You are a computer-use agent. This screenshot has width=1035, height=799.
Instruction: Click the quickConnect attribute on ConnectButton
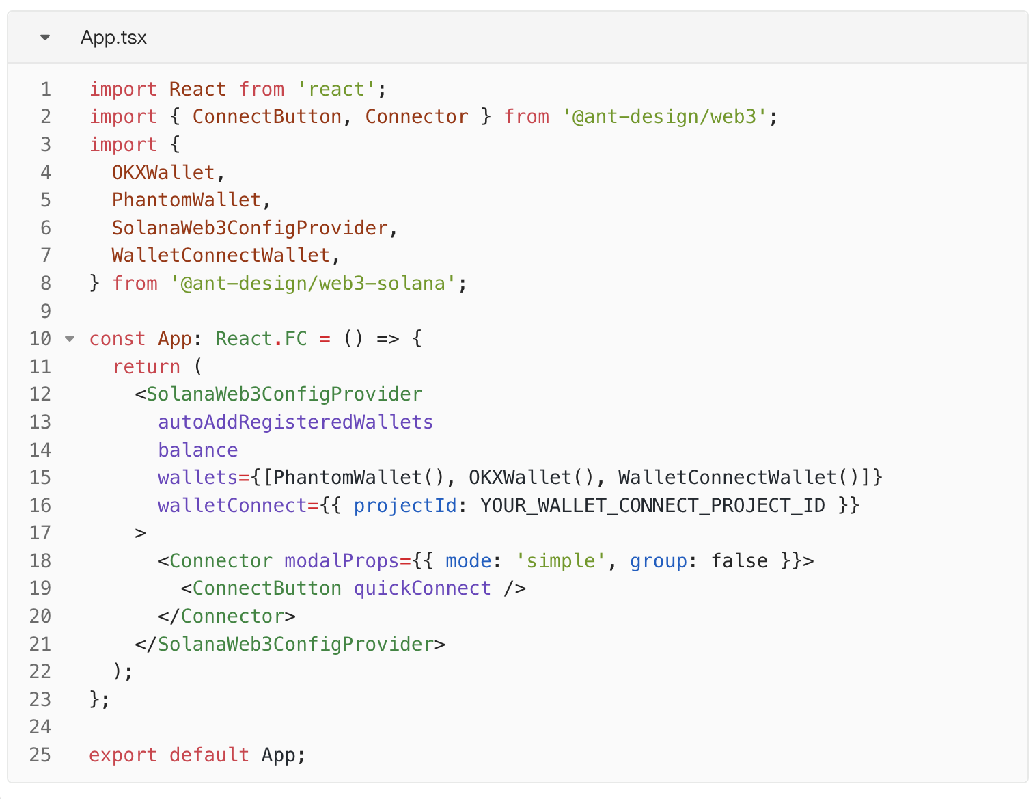tap(422, 588)
